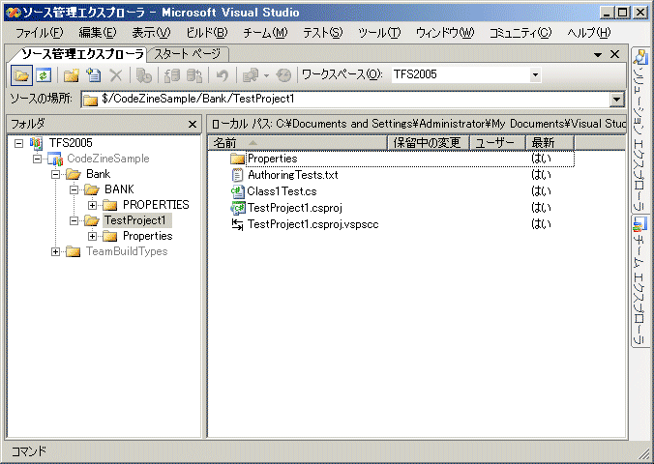Open the ソースの場所 path dropdown arrow
Screen dimensions: 654x464
pos(616,100)
